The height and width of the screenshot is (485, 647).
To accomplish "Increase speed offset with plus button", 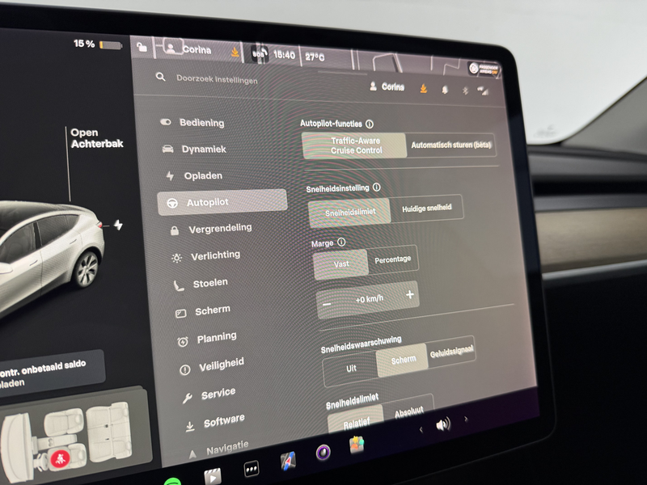I will 410,294.
